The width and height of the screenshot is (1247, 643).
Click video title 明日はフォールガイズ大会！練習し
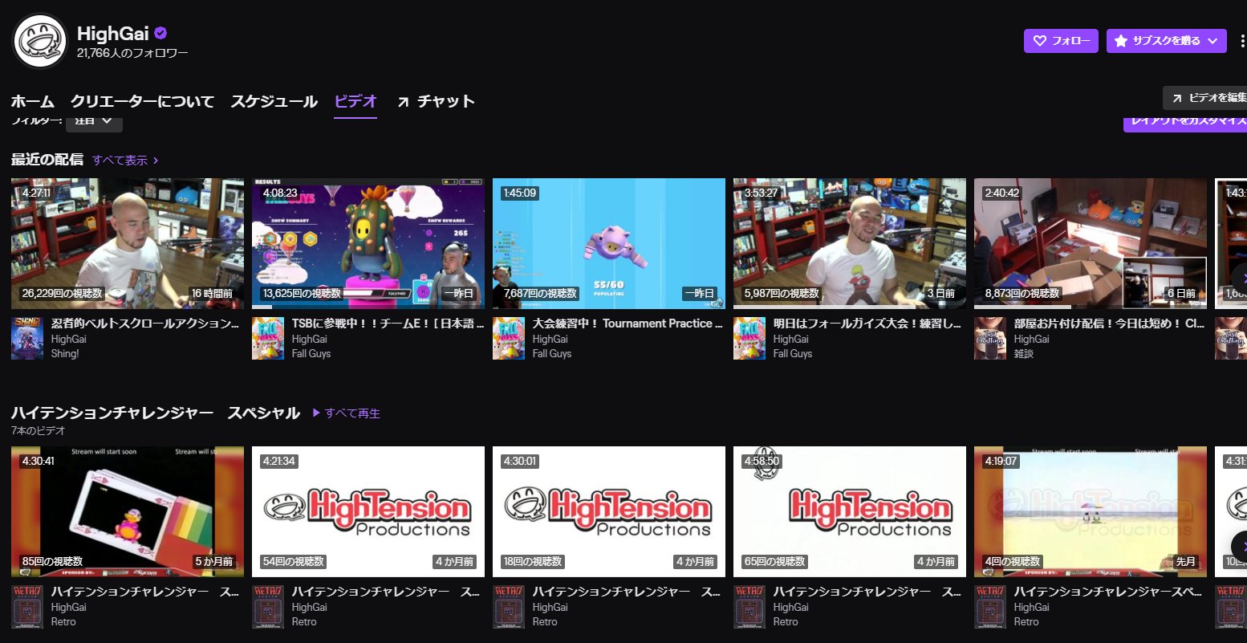(868, 324)
